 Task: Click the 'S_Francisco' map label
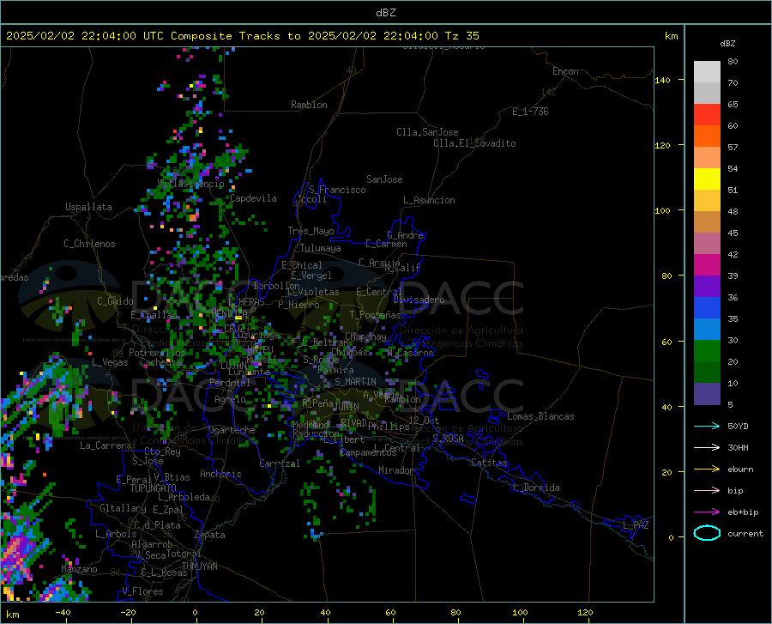click(337, 190)
